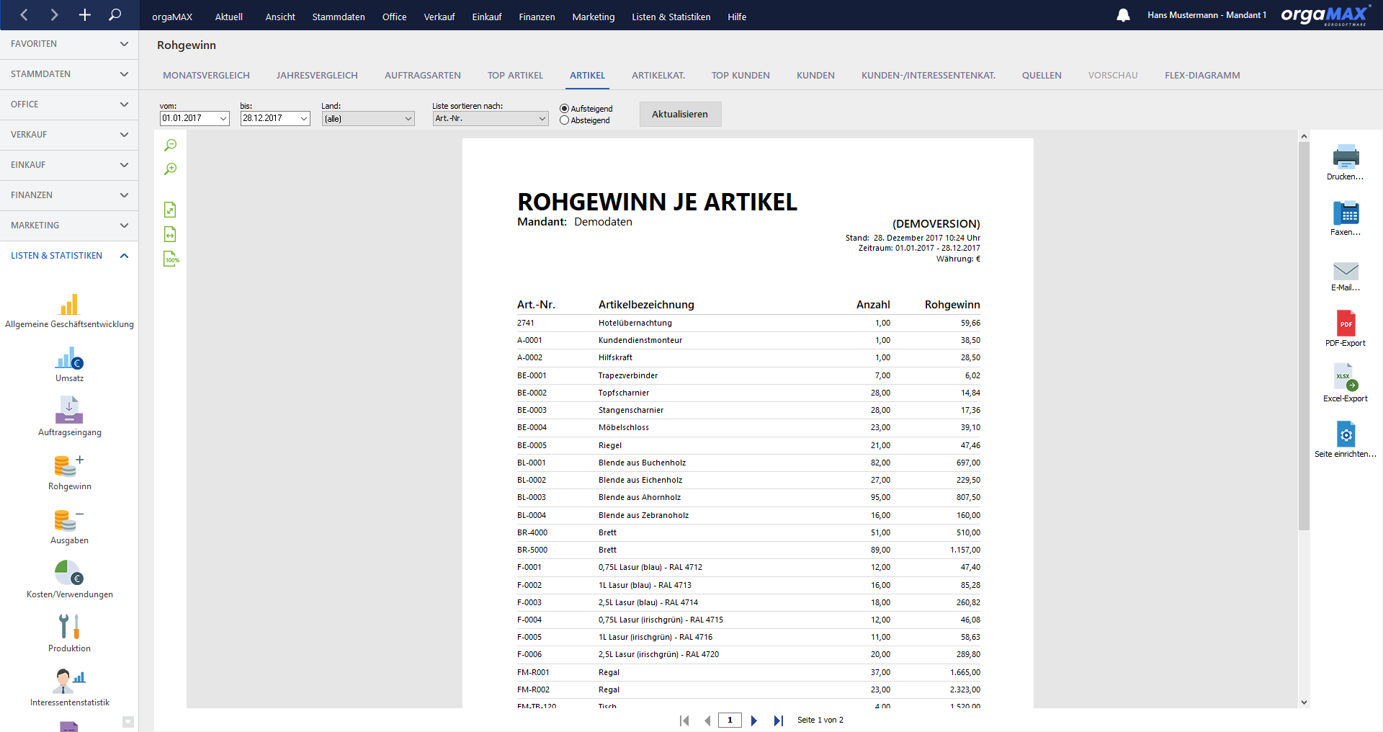Zoom in the report preview
The width and height of the screenshot is (1383, 732).
point(170,169)
